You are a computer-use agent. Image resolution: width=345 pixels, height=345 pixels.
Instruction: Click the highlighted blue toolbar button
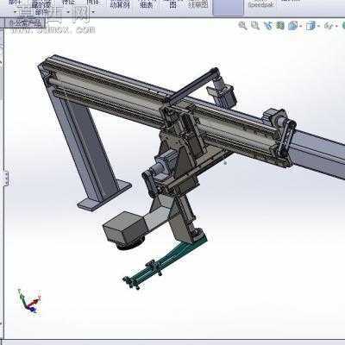[228, 8]
